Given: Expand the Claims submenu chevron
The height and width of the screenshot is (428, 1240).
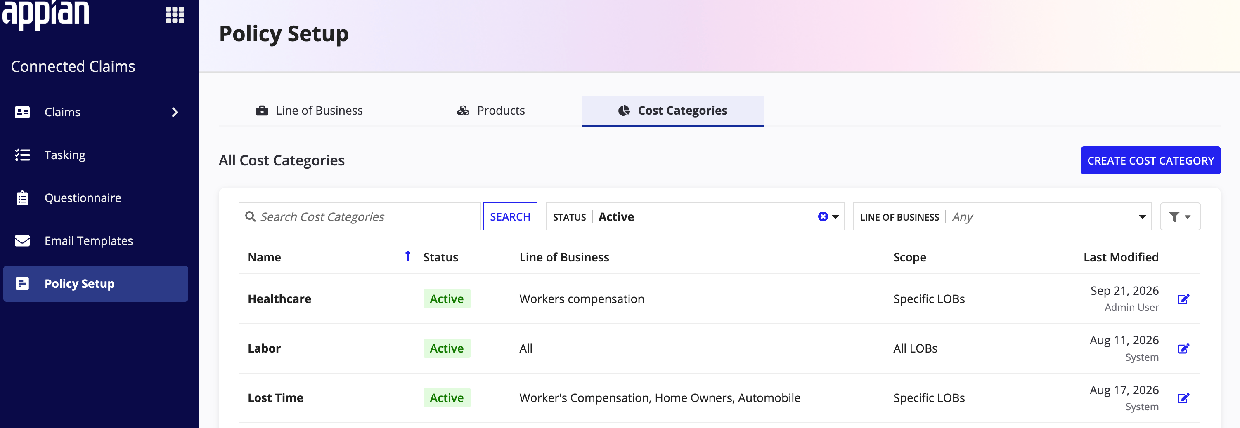Looking at the screenshot, I should tap(175, 112).
